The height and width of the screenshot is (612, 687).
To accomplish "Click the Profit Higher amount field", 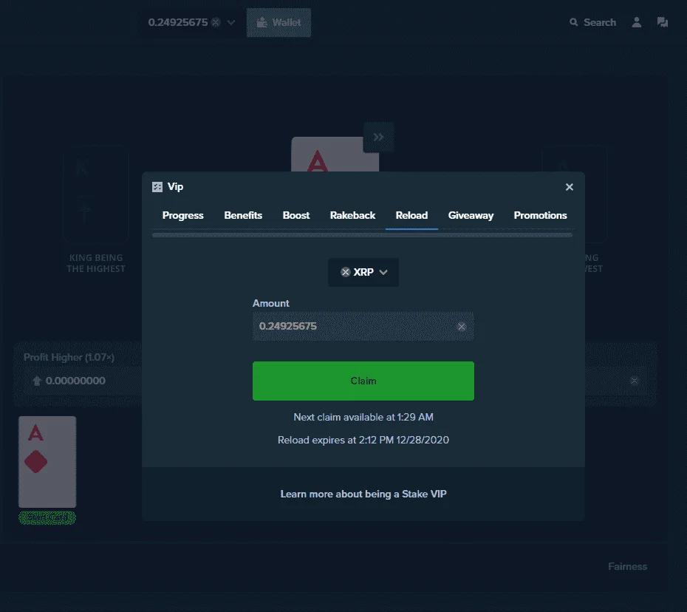I will (x=83, y=381).
